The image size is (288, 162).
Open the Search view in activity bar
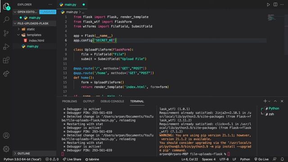(x=6, y=19)
